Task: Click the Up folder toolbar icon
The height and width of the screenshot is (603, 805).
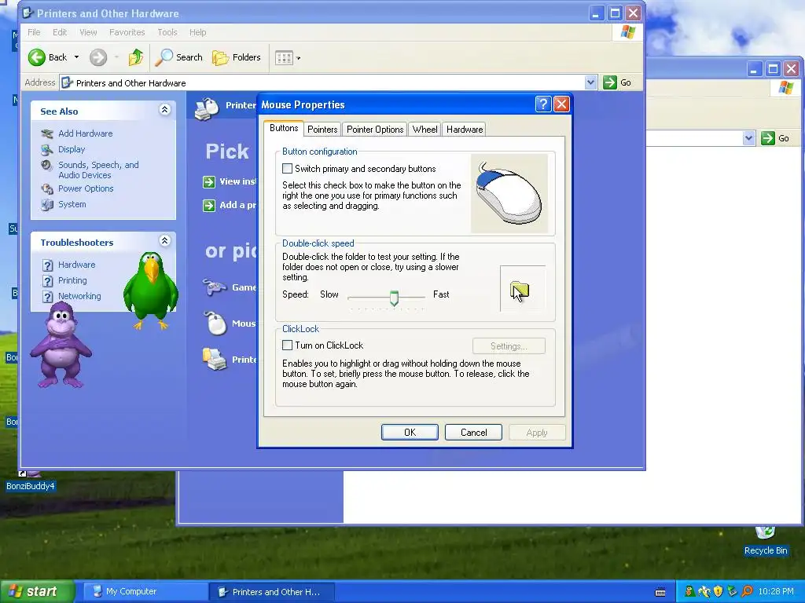Action: tap(136, 57)
